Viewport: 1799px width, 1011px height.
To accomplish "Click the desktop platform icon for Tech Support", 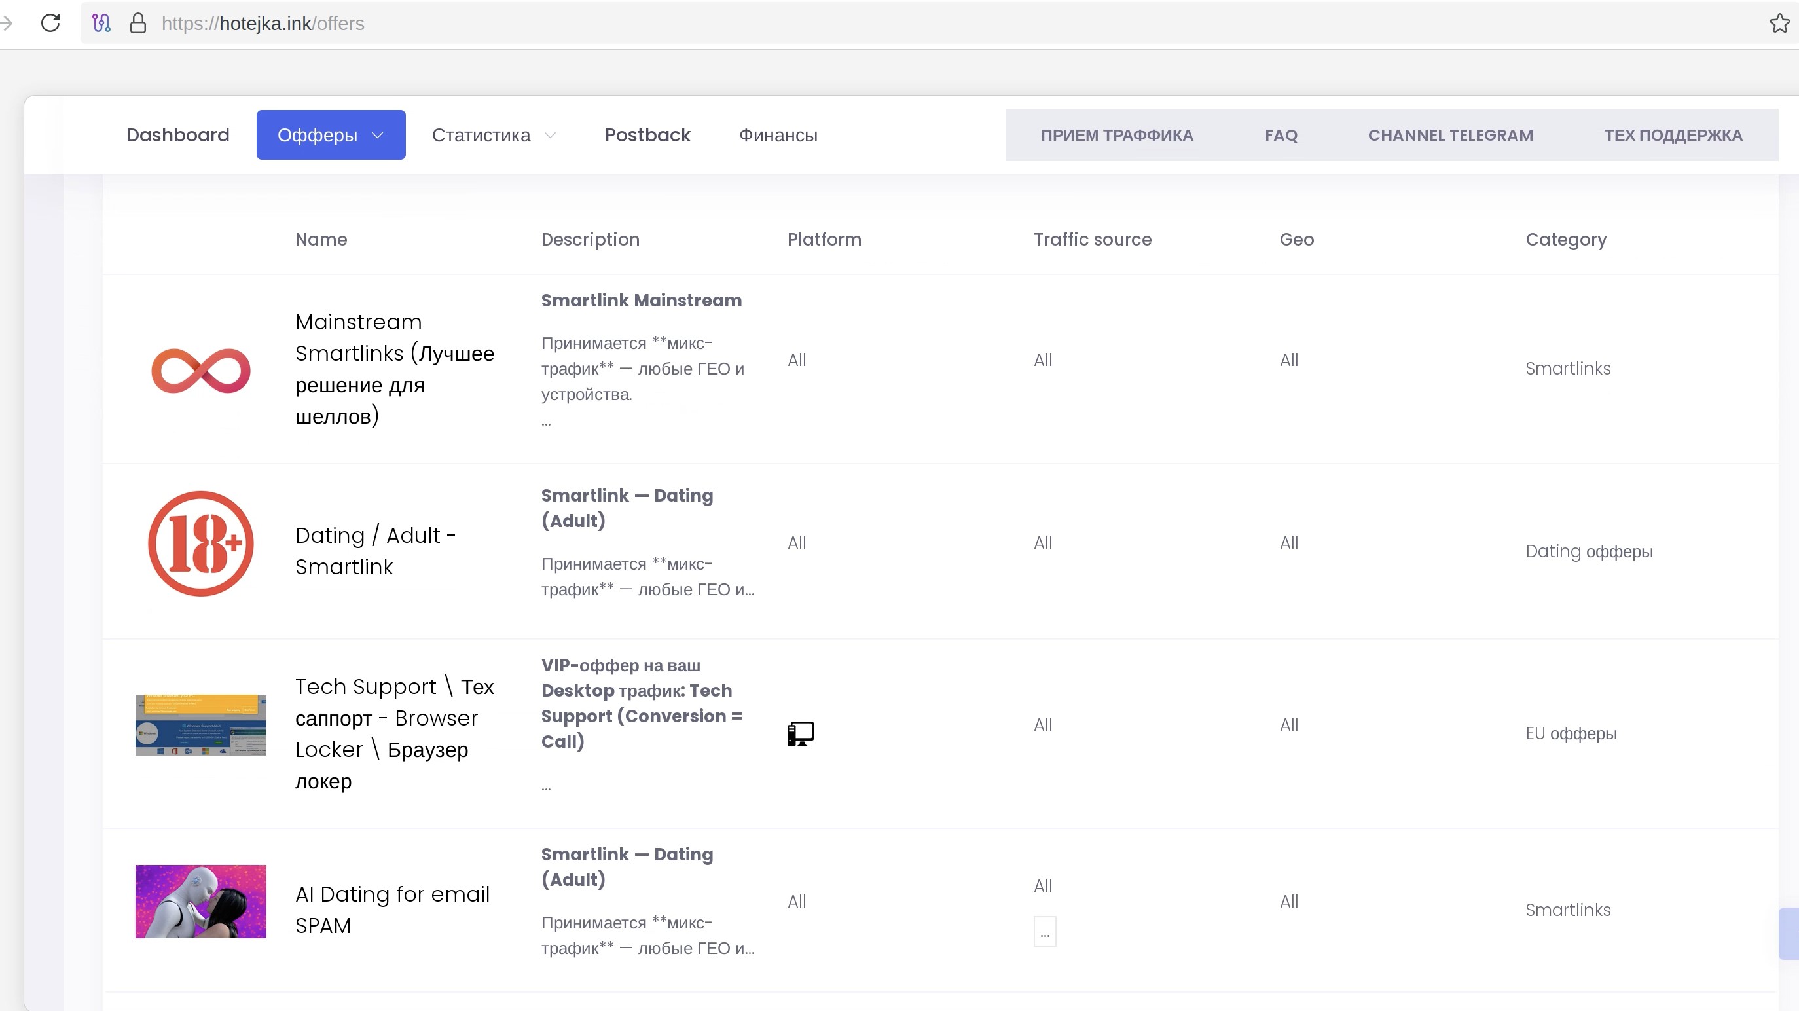I will (801, 733).
